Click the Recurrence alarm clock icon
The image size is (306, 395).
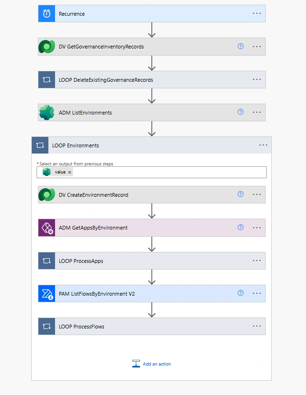[46, 14]
